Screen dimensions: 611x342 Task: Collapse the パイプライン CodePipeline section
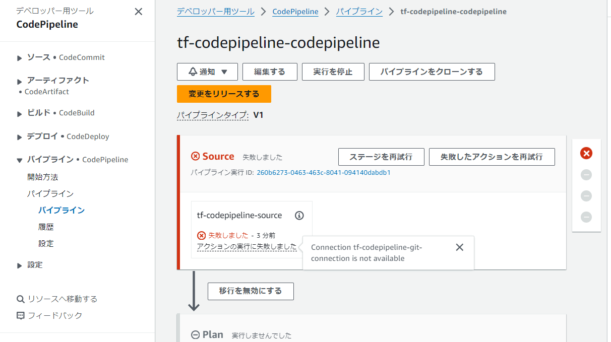20,160
